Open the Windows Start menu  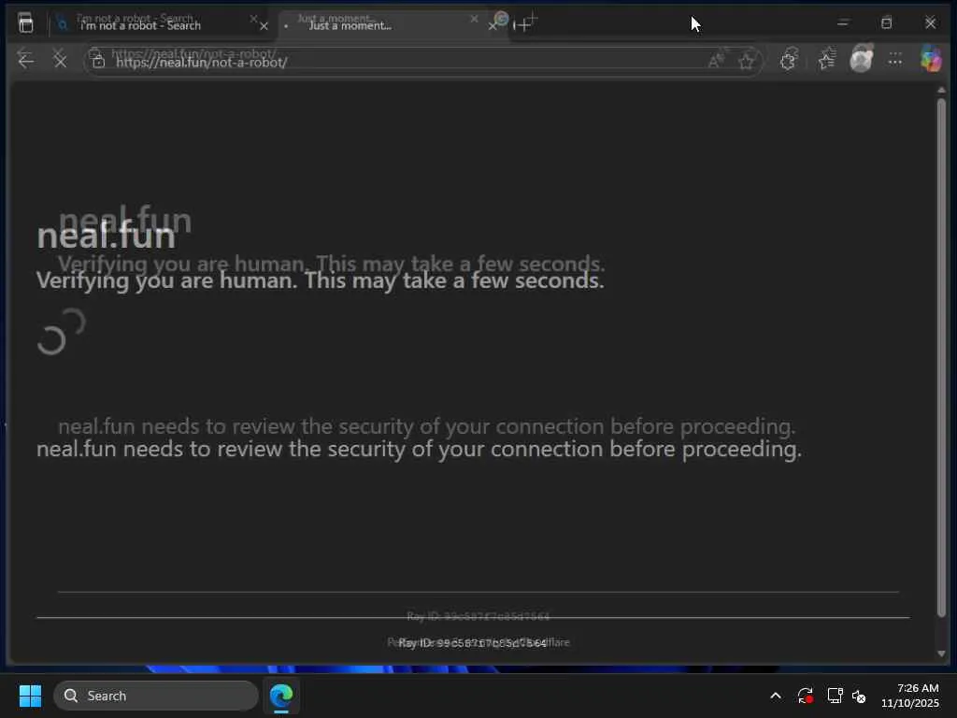(x=30, y=696)
